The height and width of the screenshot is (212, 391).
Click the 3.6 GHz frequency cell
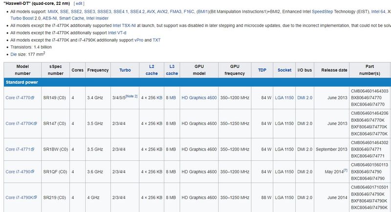point(98,171)
